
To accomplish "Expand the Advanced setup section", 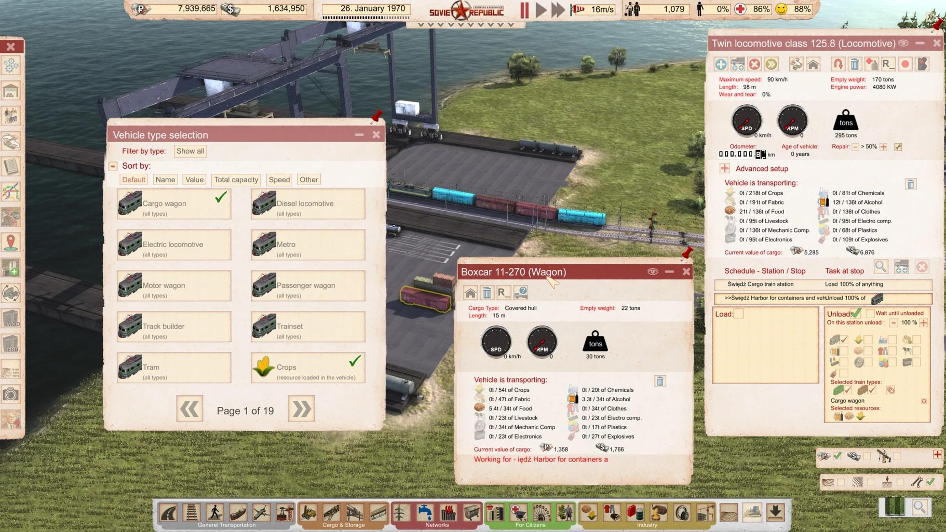I will tap(725, 168).
